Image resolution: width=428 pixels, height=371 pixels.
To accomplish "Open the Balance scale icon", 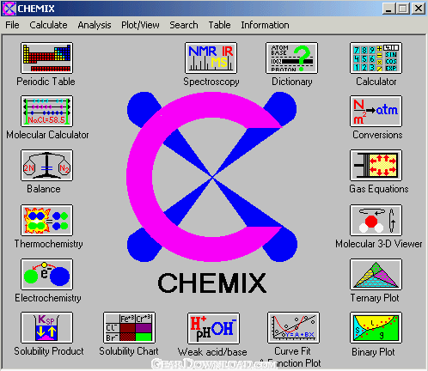I will click(x=46, y=165).
